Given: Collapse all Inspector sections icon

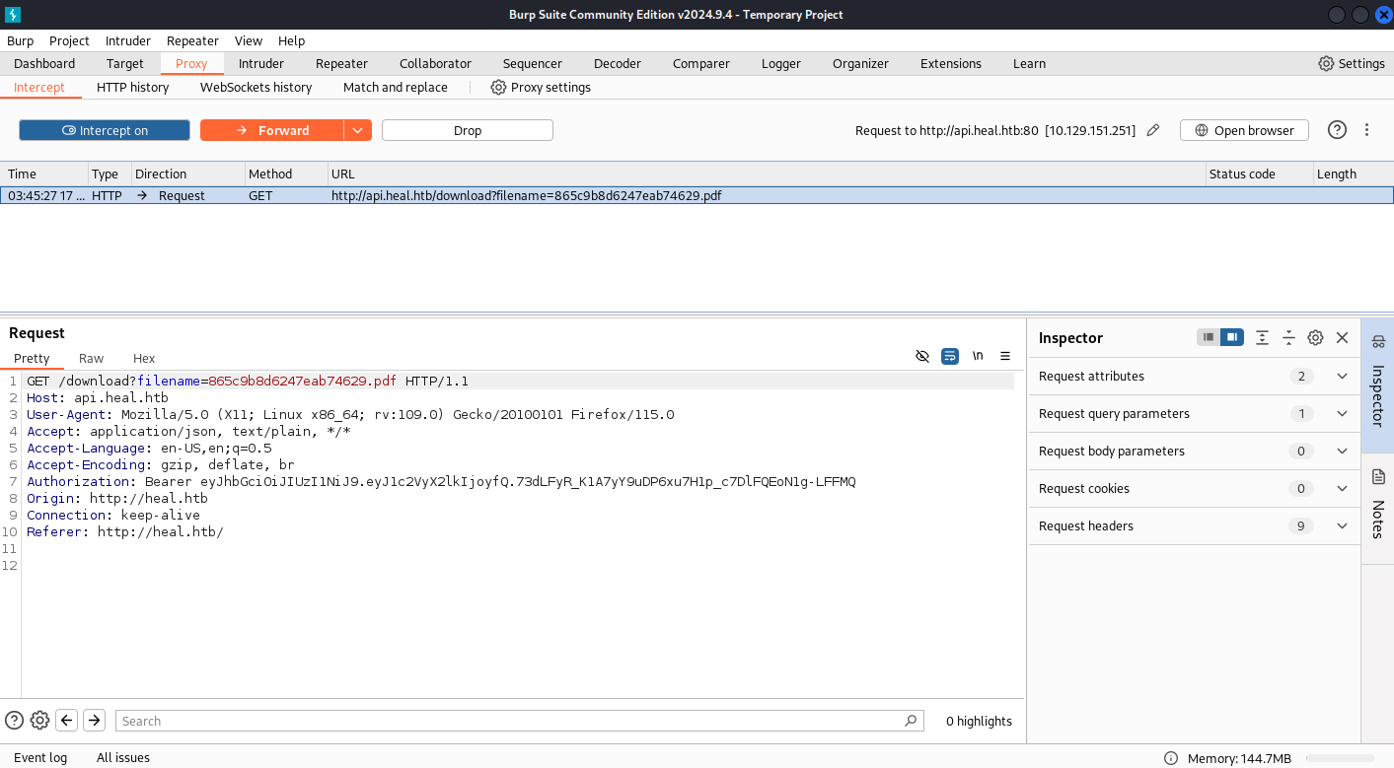Looking at the screenshot, I should (x=1288, y=337).
